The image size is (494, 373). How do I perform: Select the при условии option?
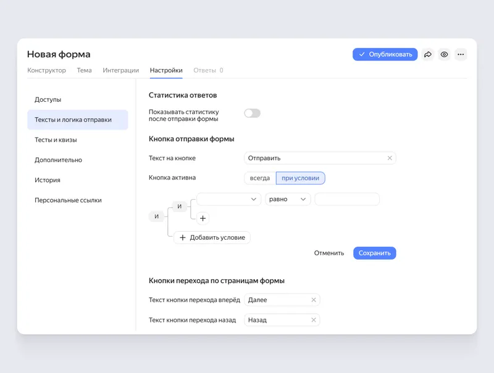(301, 178)
